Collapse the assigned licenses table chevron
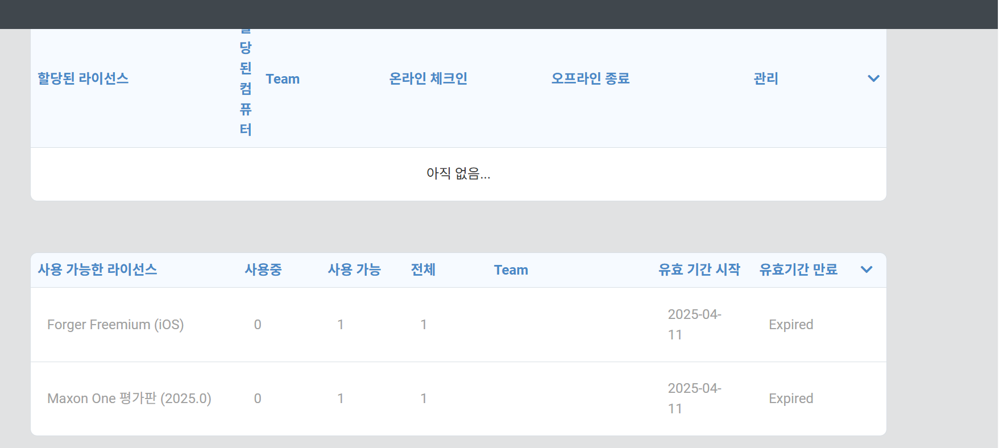The height and width of the screenshot is (448, 999). pos(873,78)
